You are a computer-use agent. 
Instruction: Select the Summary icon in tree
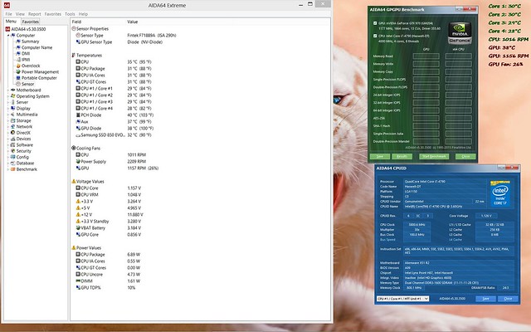click(18, 41)
